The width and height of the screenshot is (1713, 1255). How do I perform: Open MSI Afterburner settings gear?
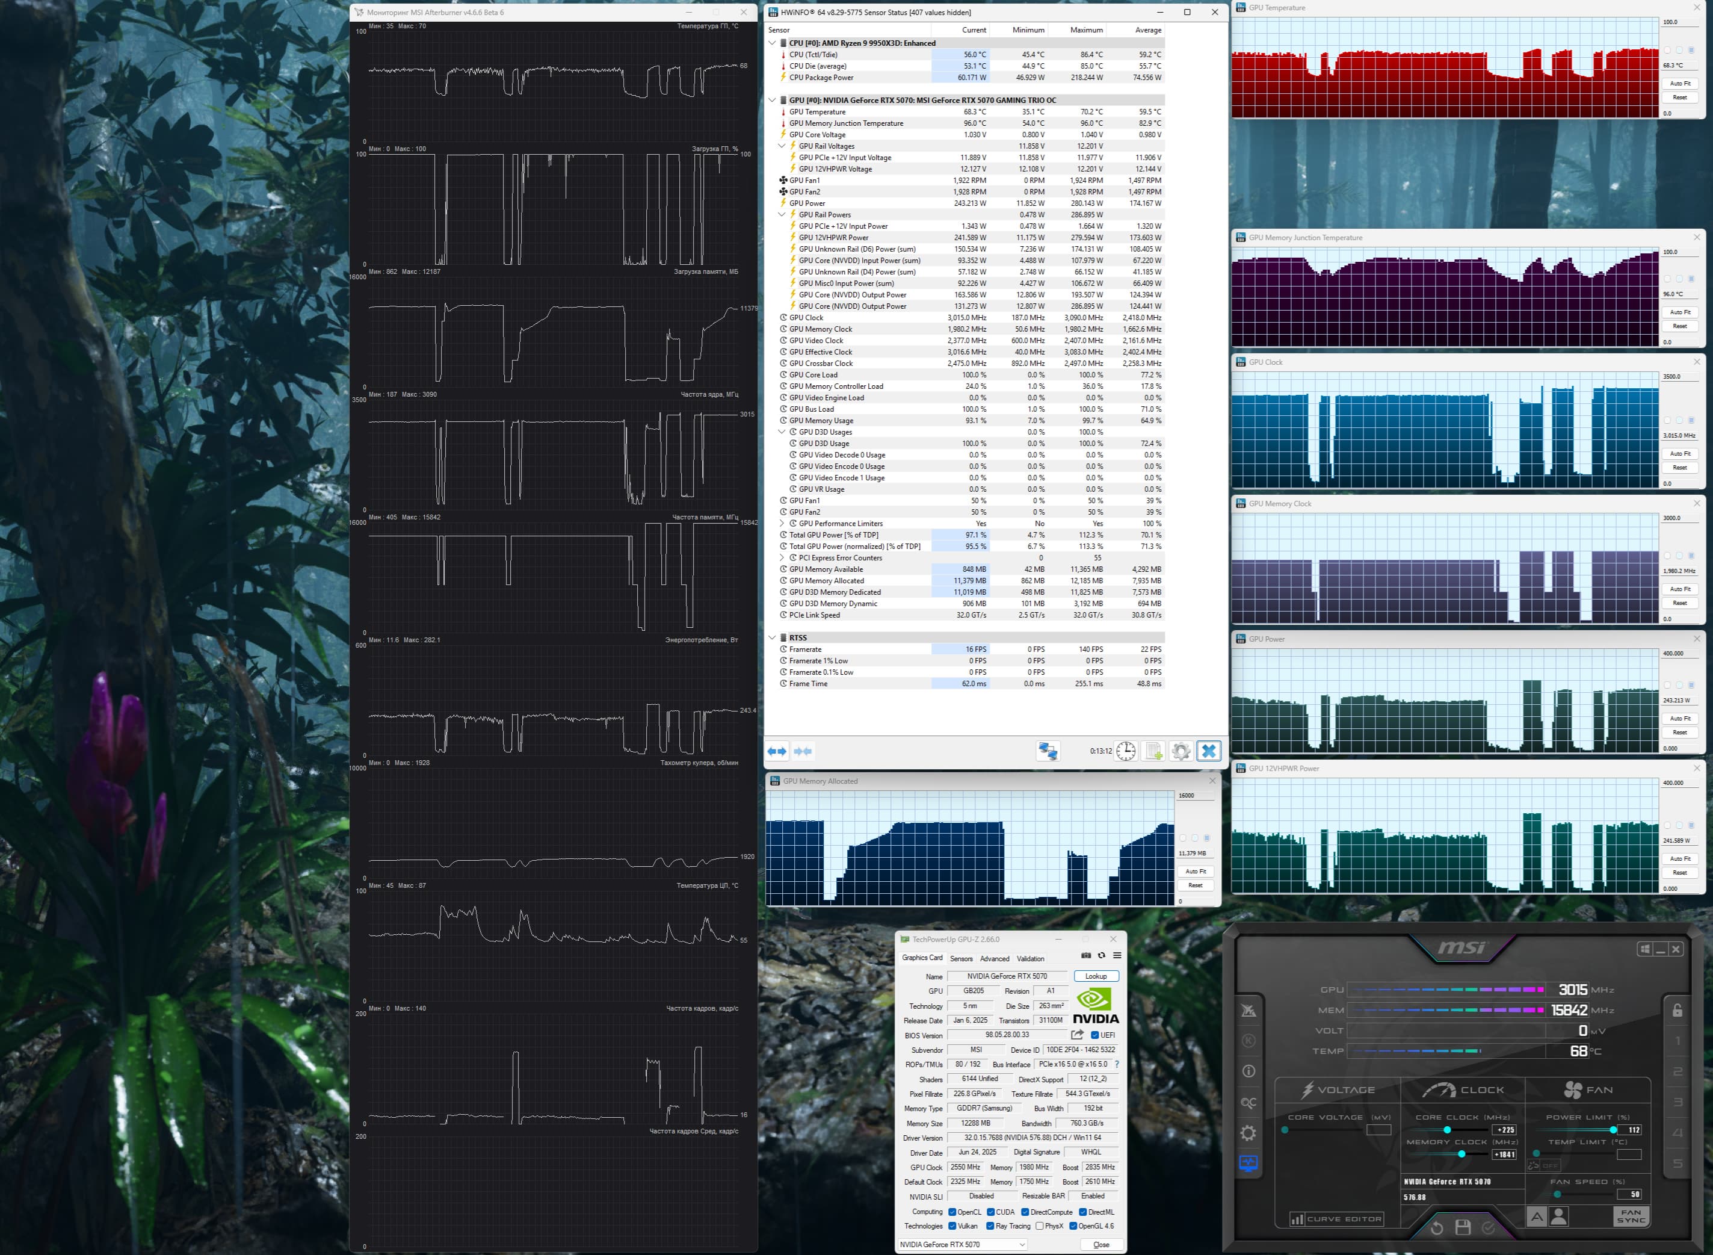pyautogui.click(x=1248, y=1133)
